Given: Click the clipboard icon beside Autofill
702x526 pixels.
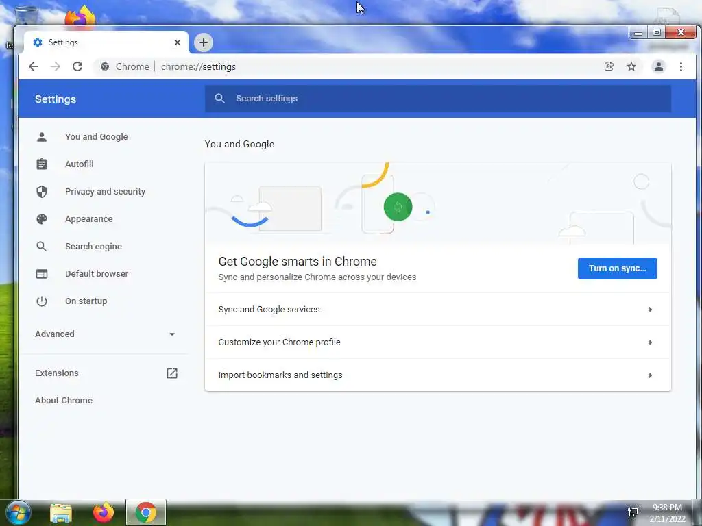Looking at the screenshot, I should tap(42, 164).
